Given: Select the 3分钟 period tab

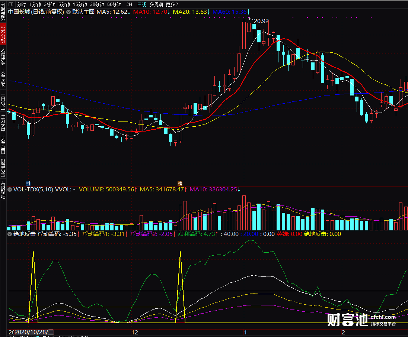Looking at the screenshot, I should [50, 4].
